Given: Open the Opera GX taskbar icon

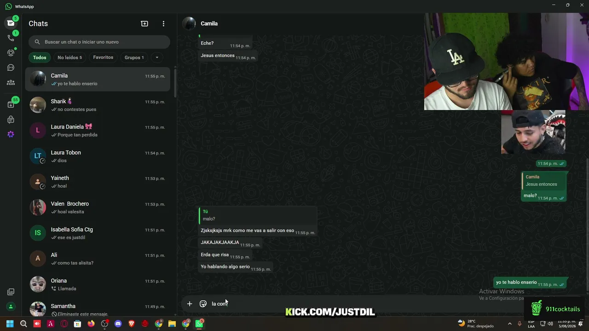Looking at the screenshot, I should click(x=64, y=324).
